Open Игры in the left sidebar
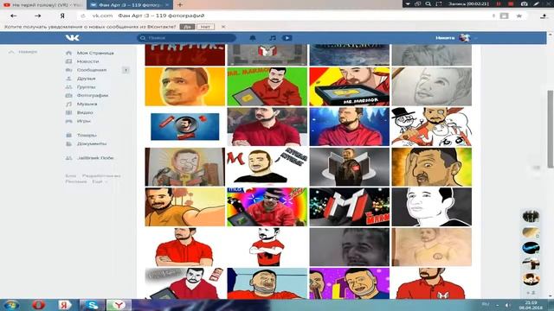The image size is (554, 311). (84, 121)
